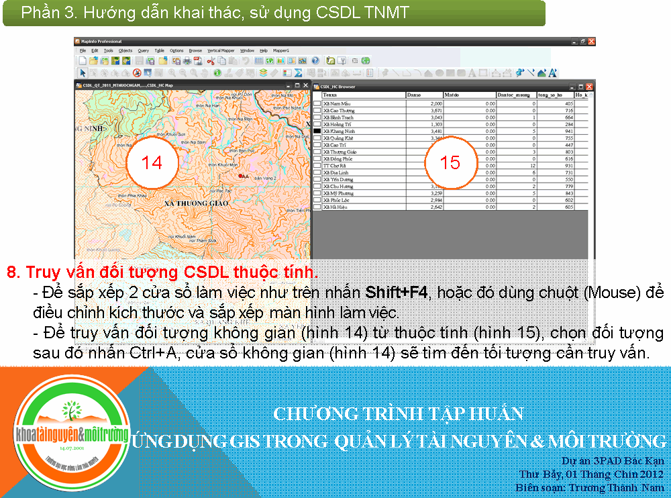Click the Open Table folder icon
The image size is (671, 498).
(93, 61)
